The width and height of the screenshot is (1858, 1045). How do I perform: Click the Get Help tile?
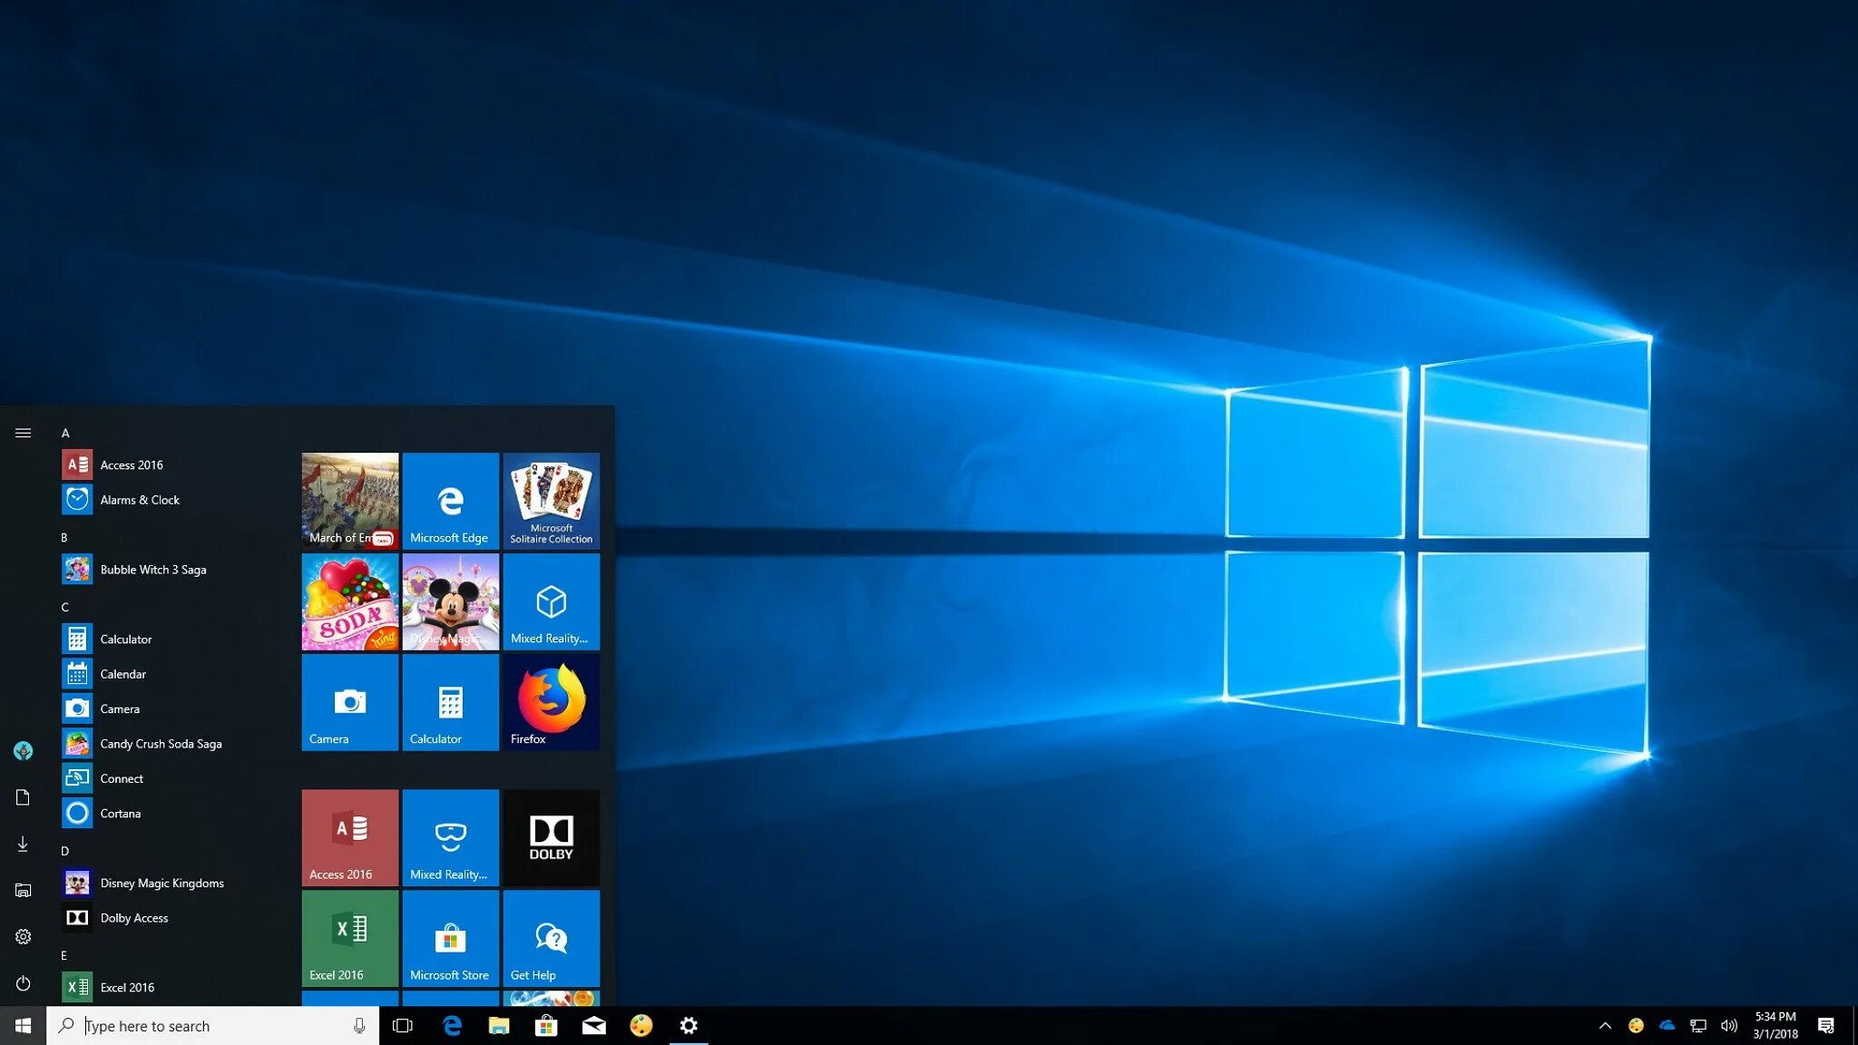(550, 939)
